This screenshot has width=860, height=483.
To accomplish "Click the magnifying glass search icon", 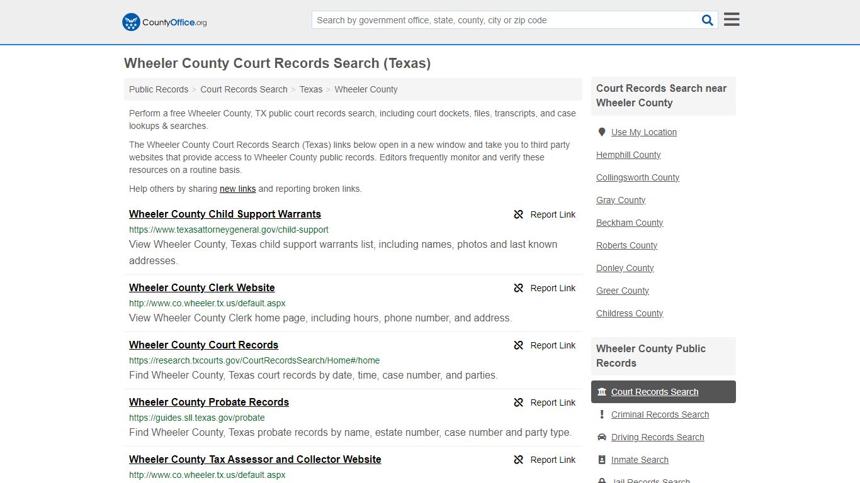I will [x=708, y=20].
